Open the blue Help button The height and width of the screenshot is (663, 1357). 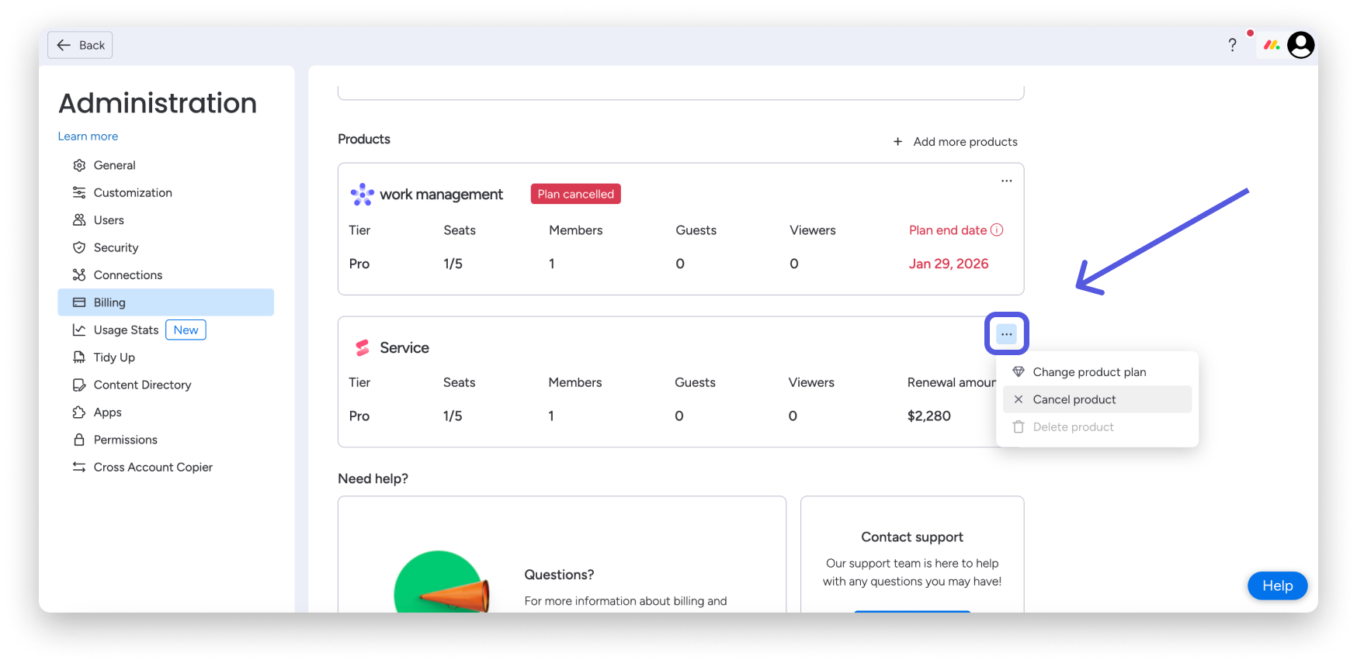(x=1277, y=585)
